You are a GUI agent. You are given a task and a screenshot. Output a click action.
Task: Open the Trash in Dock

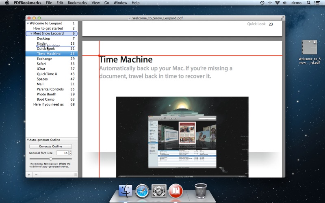point(201,190)
